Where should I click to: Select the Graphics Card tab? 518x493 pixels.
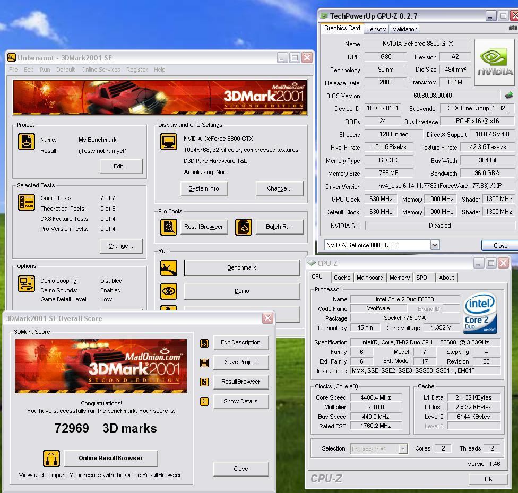pos(342,28)
